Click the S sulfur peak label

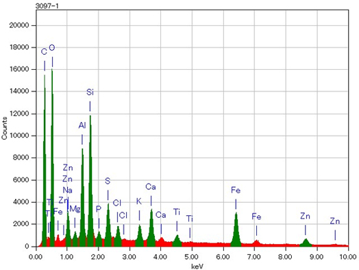108,181
